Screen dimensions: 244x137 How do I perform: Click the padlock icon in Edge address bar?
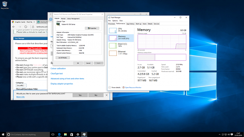33,27
